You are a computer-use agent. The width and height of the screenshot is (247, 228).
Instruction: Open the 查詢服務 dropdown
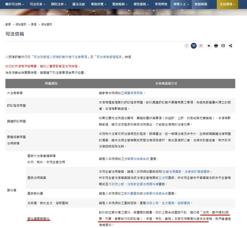pyautogui.click(x=120, y=4)
